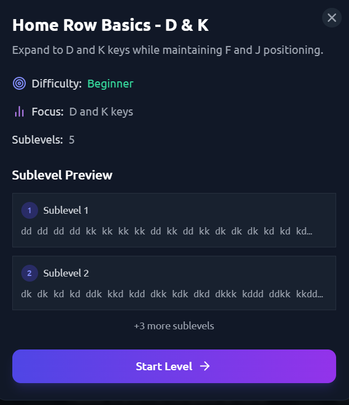Select the Sublevel 2 title
Screen dimensions: 349x405
tap(66, 273)
